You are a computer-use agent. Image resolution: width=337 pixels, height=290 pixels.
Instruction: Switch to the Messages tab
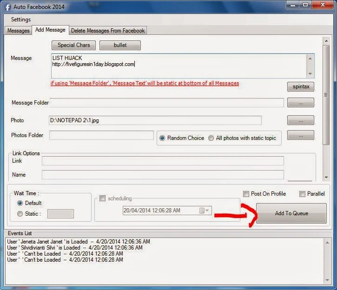point(18,31)
